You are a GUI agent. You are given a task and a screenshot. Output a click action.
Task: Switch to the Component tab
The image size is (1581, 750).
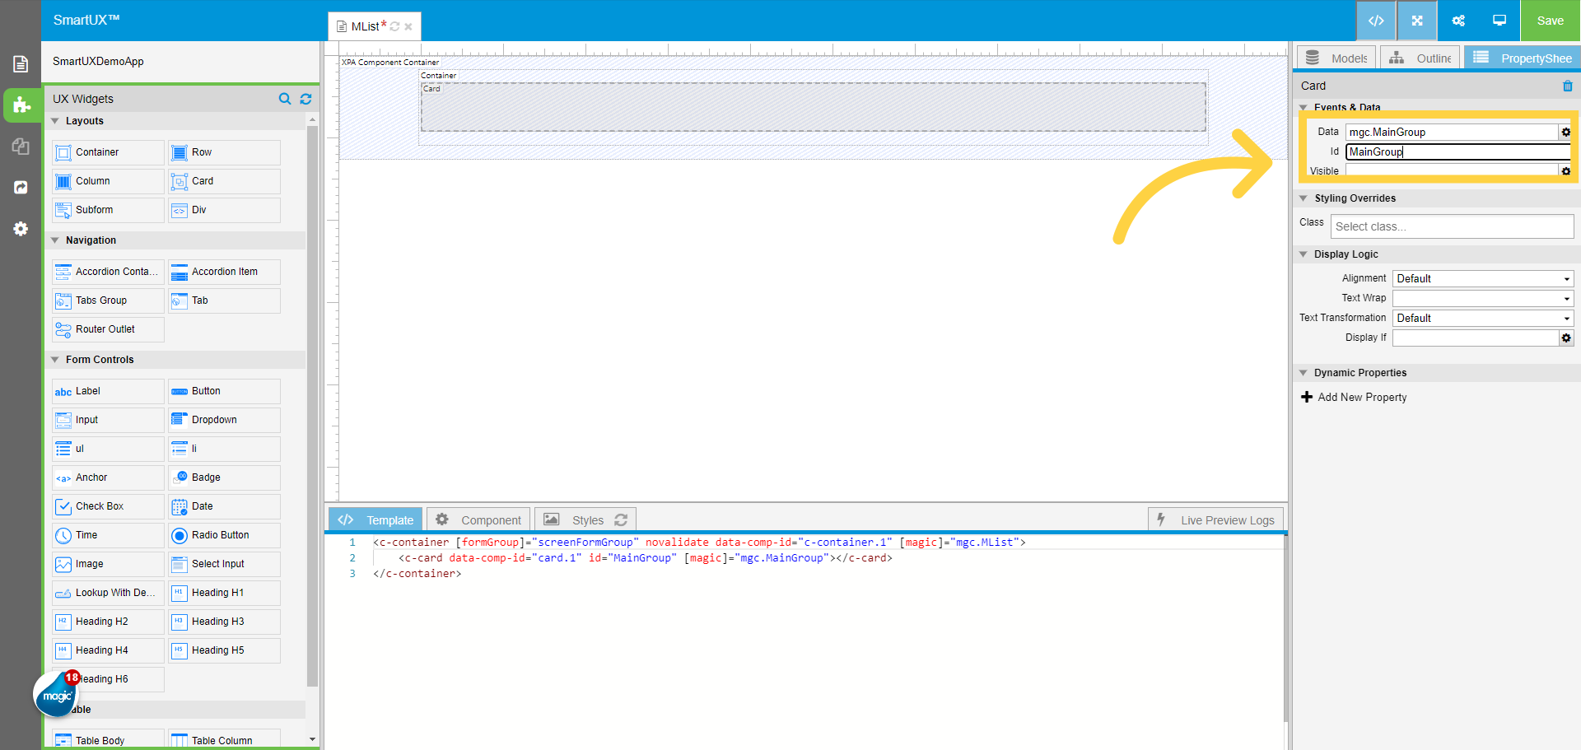click(x=478, y=520)
